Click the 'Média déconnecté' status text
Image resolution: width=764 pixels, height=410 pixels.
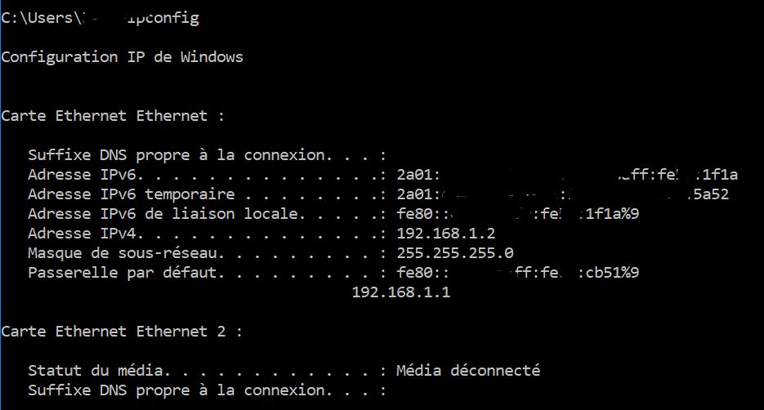(x=467, y=371)
